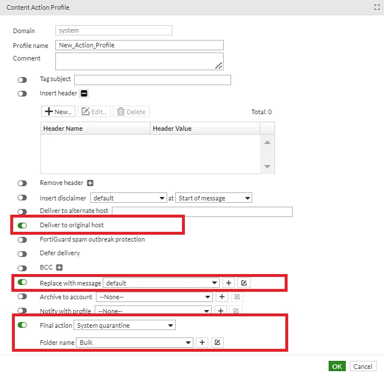
Task: Turn on Defer delivery toggle
Action: (22, 254)
